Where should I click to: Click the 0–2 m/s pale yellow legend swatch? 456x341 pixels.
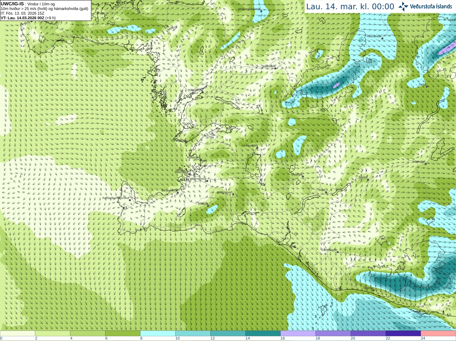click(17, 333)
